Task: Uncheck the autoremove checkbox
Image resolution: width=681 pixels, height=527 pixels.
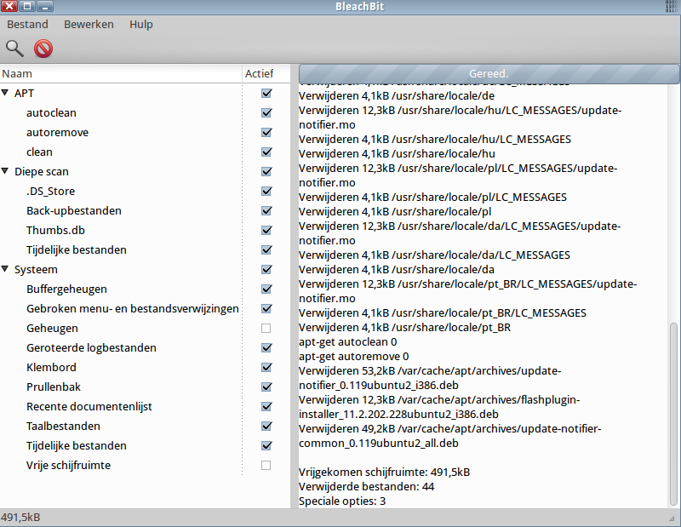Action: 266,133
